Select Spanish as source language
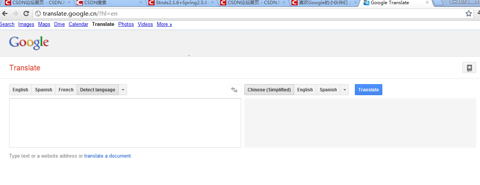 (43, 90)
